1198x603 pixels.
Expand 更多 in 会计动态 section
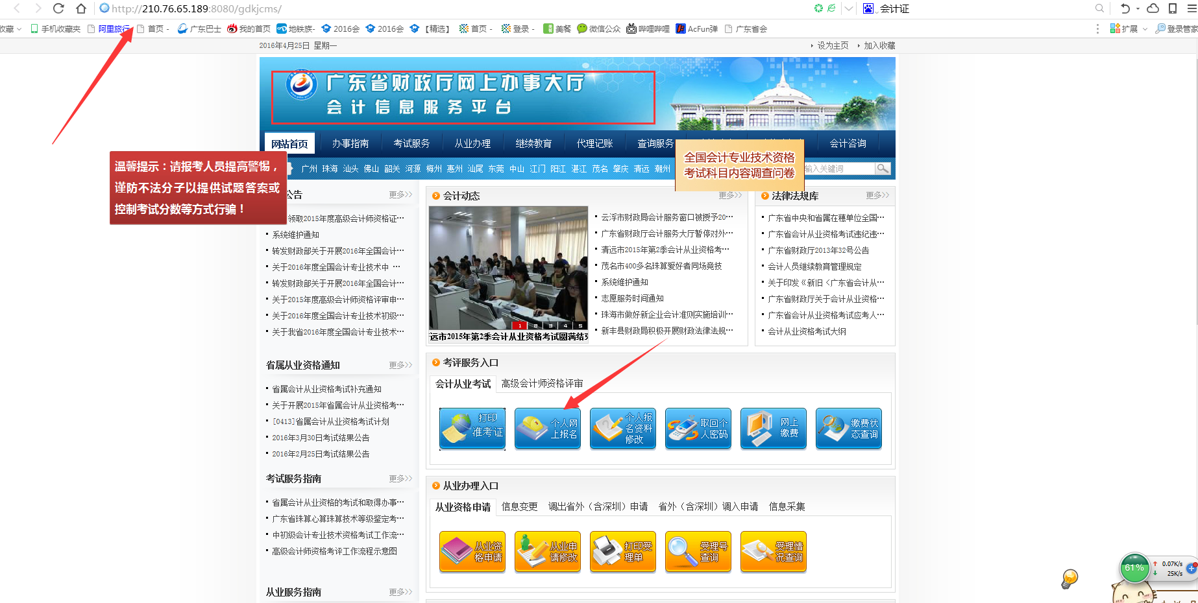click(729, 195)
